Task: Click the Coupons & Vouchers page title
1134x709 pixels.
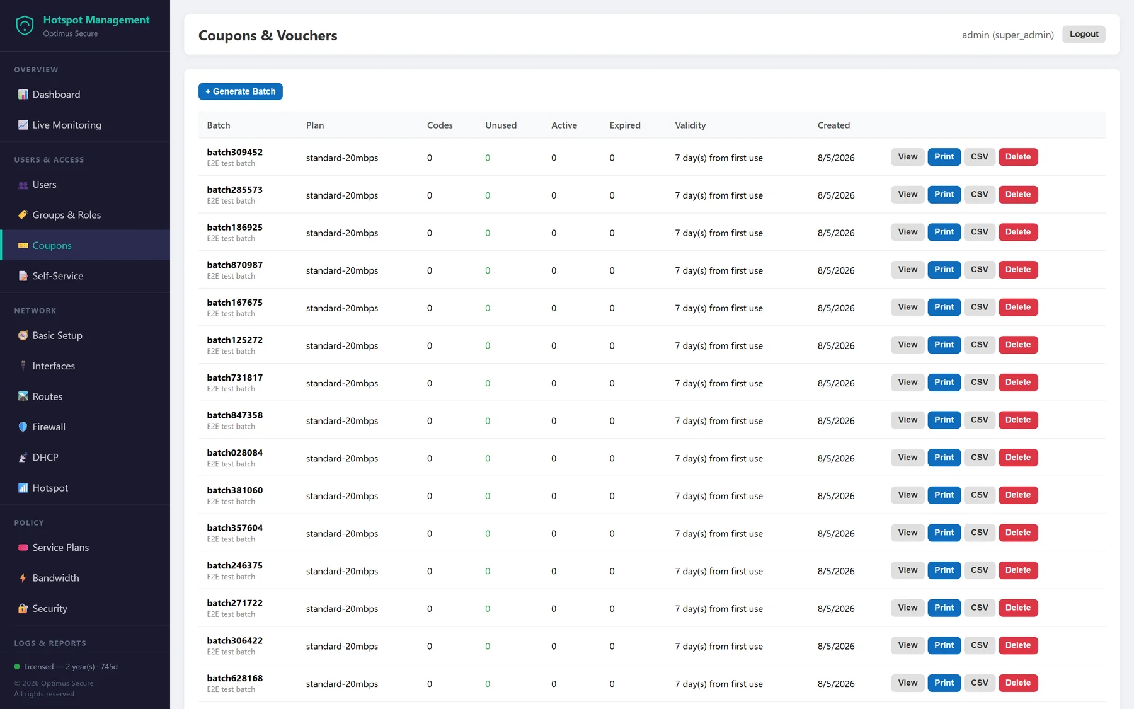Action: pyautogui.click(x=268, y=35)
